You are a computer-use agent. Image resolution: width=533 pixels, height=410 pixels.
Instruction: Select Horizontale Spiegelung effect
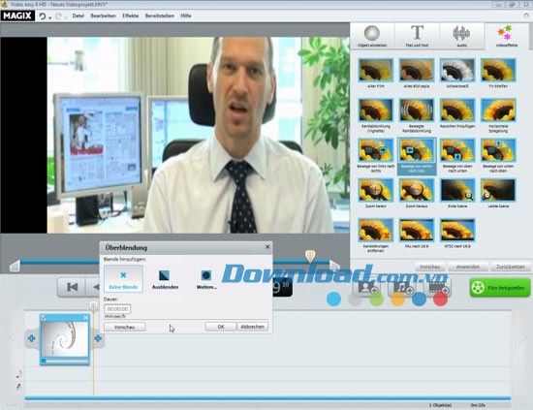pos(498,115)
